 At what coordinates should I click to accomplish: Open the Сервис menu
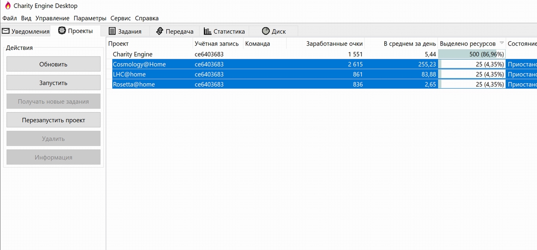pyautogui.click(x=121, y=18)
